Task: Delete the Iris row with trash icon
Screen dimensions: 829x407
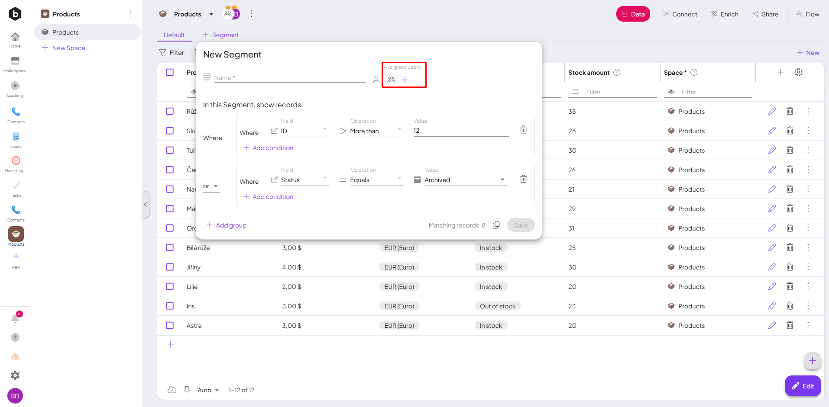Action: (790, 306)
